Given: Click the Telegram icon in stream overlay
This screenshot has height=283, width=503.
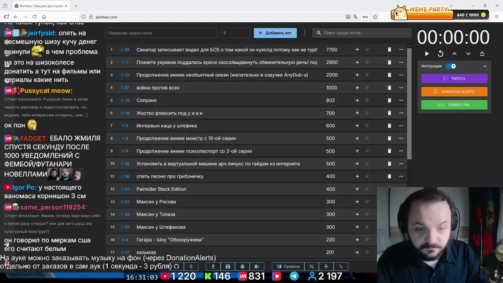Looking at the screenshot, I should pyautogui.click(x=294, y=276).
